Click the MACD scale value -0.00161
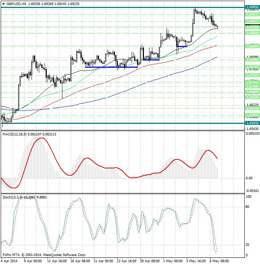Viewport: 260px width, 264px height. pyautogui.click(x=252, y=191)
